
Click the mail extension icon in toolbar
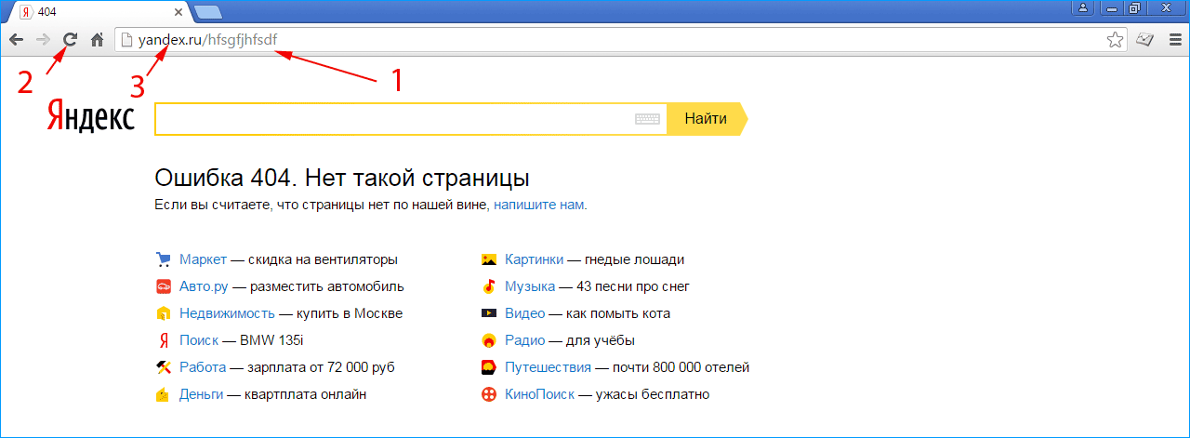click(1146, 39)
